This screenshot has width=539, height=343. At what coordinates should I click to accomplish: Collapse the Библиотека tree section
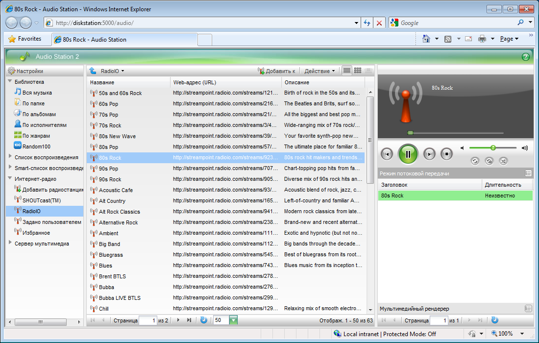tap(10, 81)
